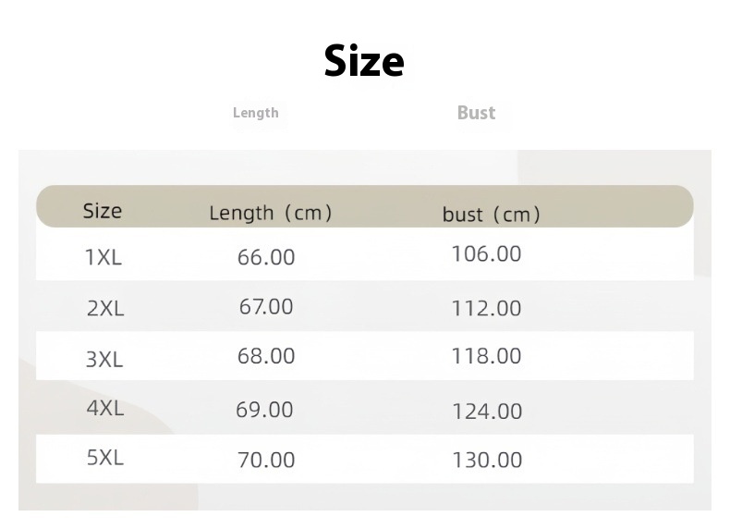This screenshot has width=730, height=529.
Task: Click the Size column header in the table
Action: tap(102, 211)
